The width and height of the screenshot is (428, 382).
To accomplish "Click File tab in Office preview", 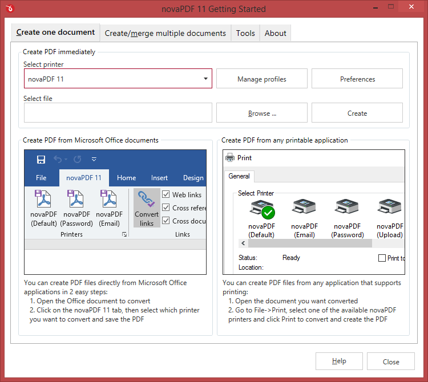I will click(x=41, y=178).
